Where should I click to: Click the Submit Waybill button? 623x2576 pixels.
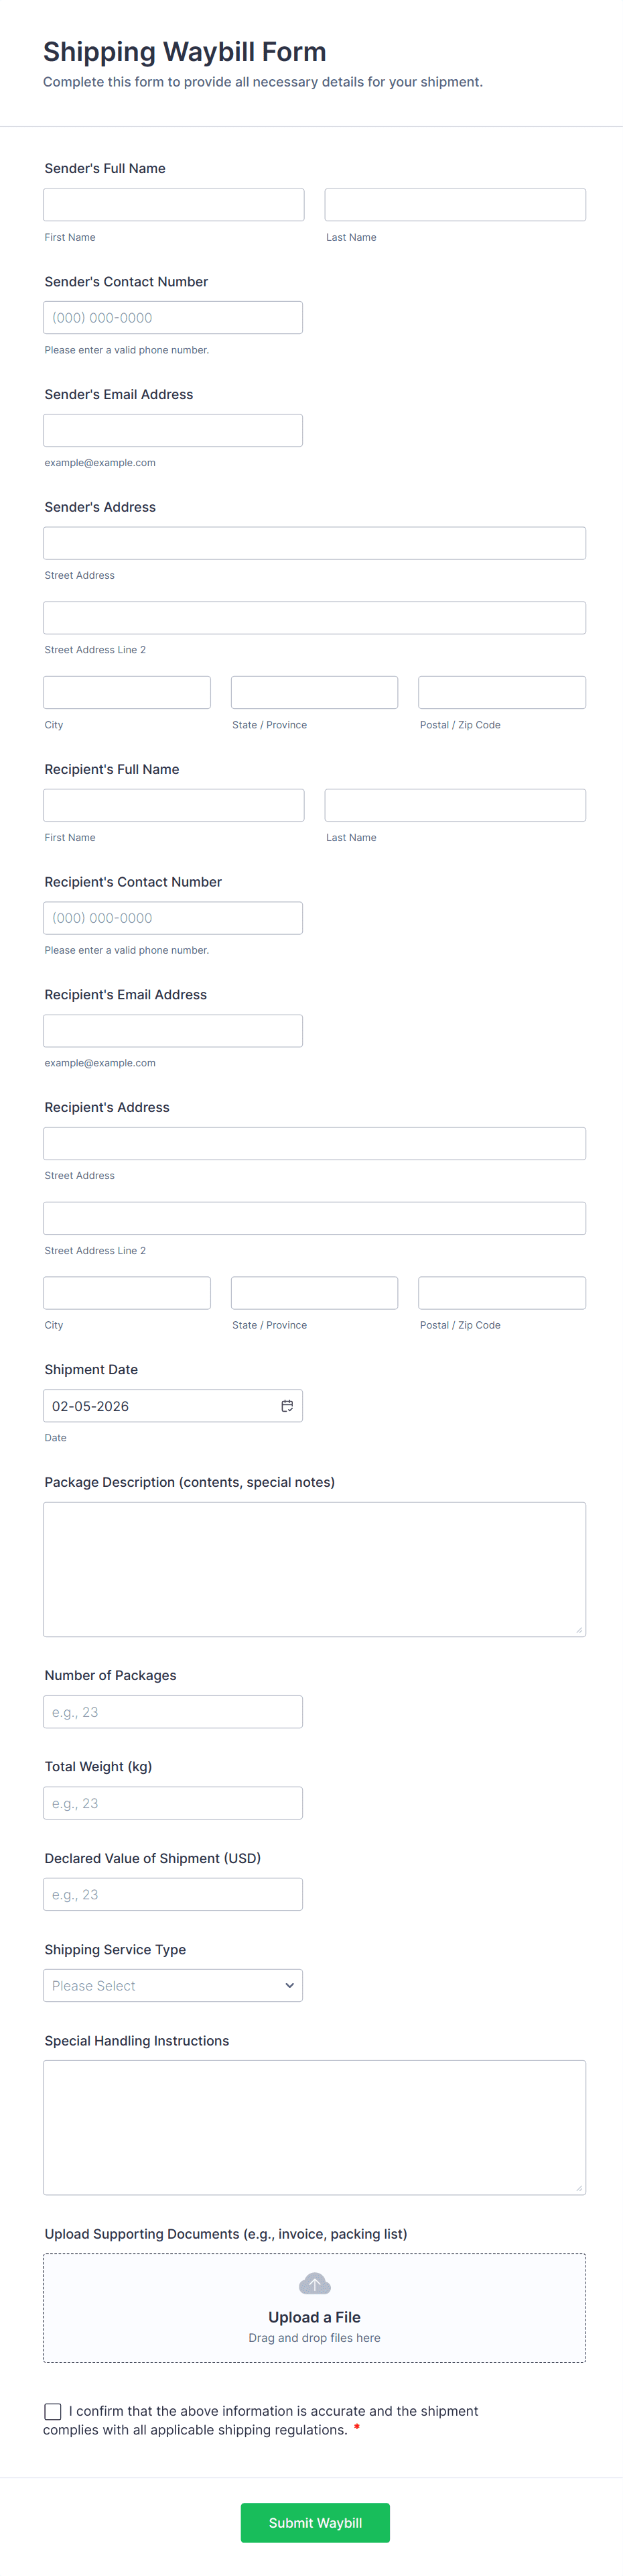point(314,2522)
